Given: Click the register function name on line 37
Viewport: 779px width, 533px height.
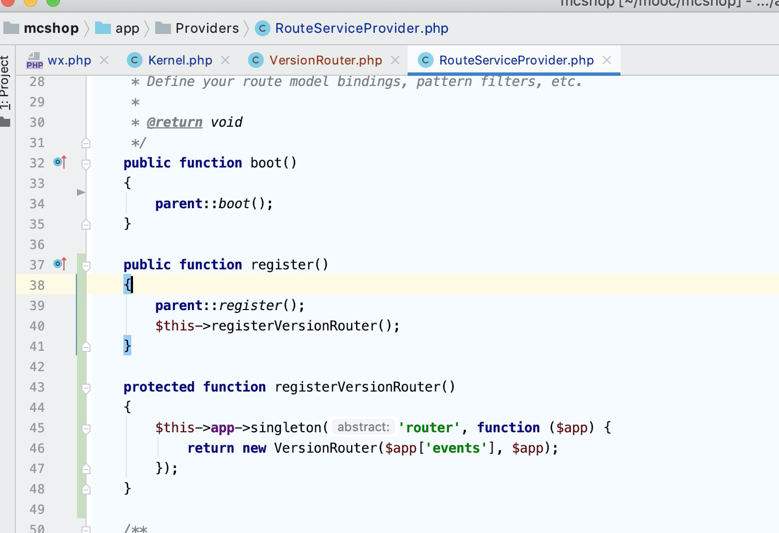Looking at the screenshot, I should (x=282, y=265).
